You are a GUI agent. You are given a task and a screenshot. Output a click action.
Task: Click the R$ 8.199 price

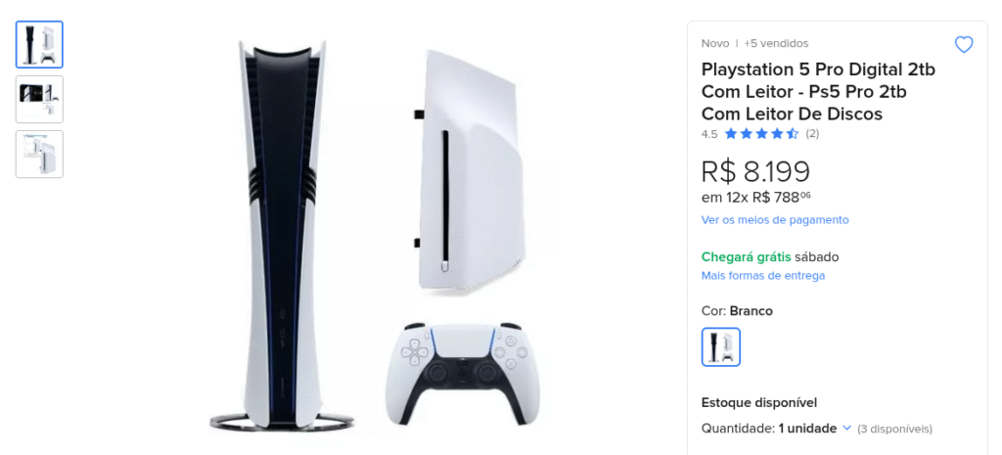[x=755, y=171]
